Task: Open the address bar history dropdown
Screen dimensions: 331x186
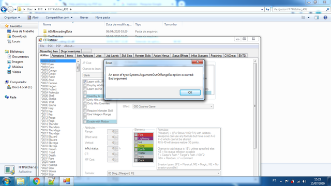Action: coord(262,9)
